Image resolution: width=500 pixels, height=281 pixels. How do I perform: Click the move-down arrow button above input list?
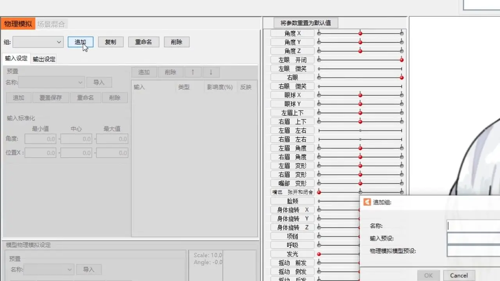click(211, 72)
